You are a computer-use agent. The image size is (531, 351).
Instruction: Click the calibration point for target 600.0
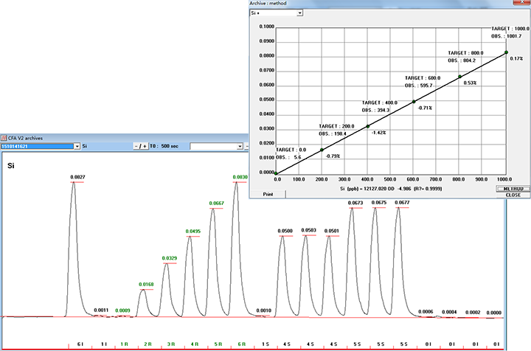414,102
